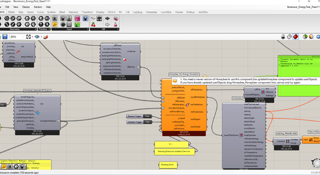Open the Honeybee tab

(152, 12)
